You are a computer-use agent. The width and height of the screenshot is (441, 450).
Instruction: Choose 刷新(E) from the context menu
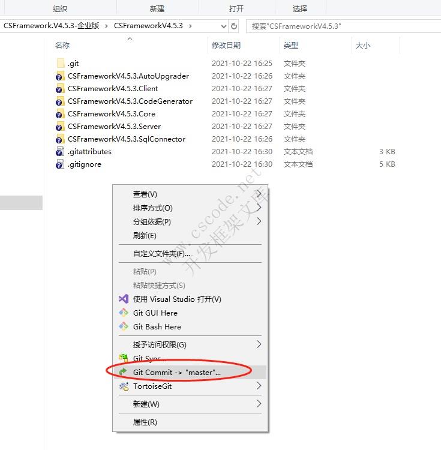tap(145, 235)
